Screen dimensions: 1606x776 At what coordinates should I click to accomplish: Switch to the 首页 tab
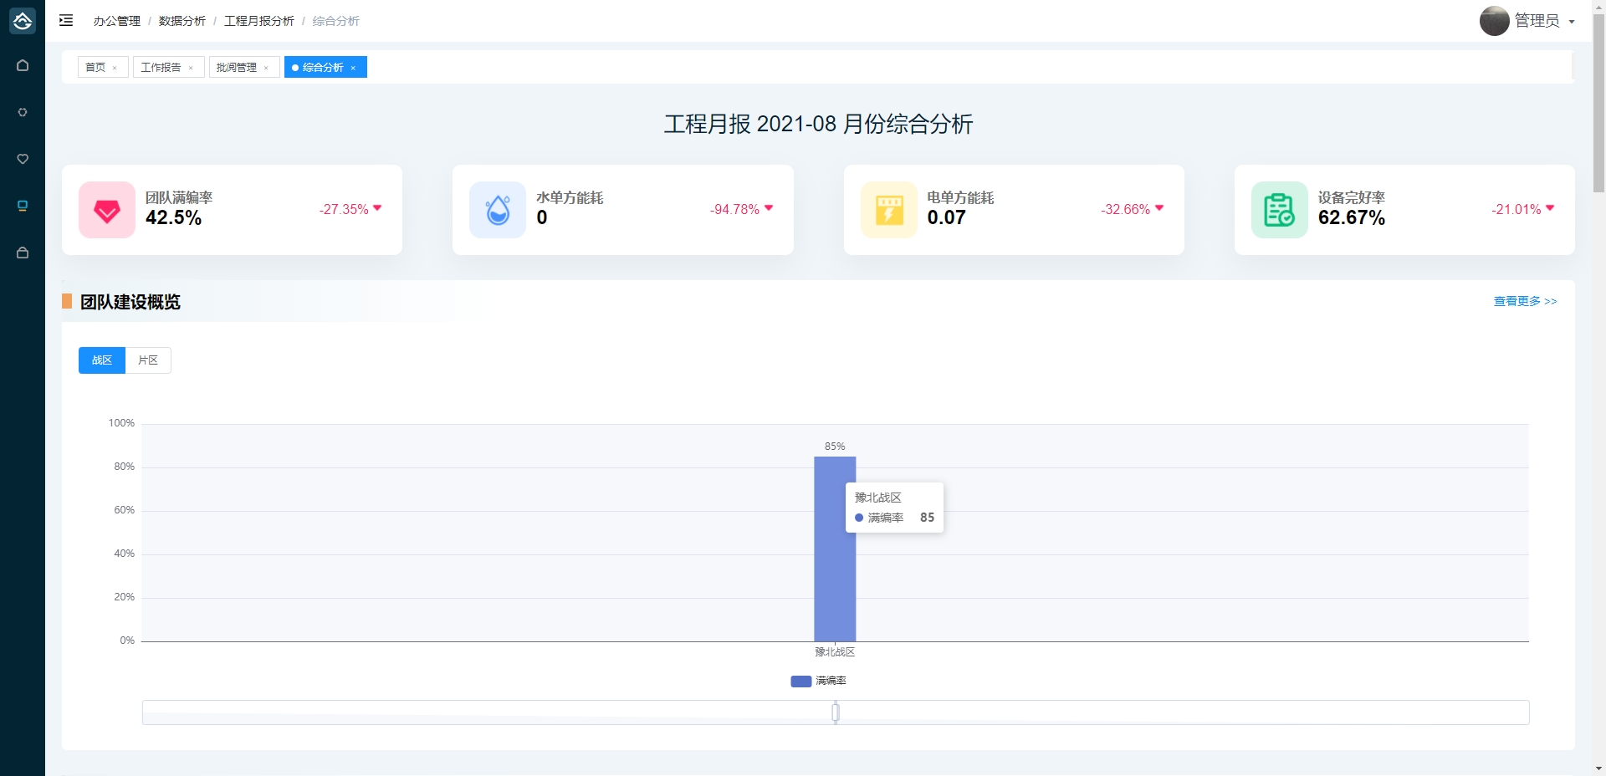point(95,68)
